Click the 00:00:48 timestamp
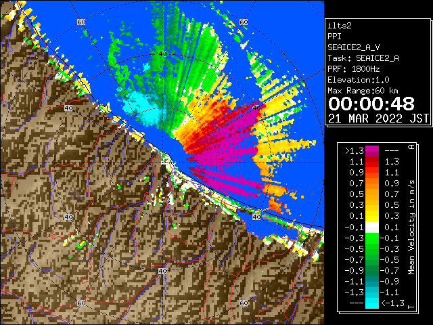 point(371,104)
